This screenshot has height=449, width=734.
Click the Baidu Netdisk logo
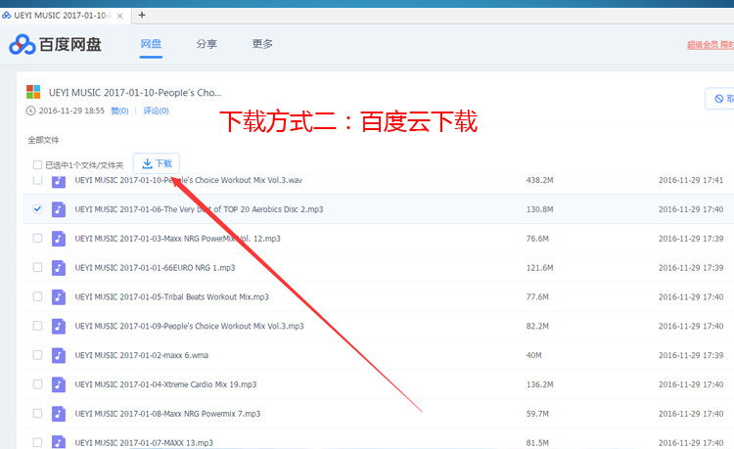point(55,44)
